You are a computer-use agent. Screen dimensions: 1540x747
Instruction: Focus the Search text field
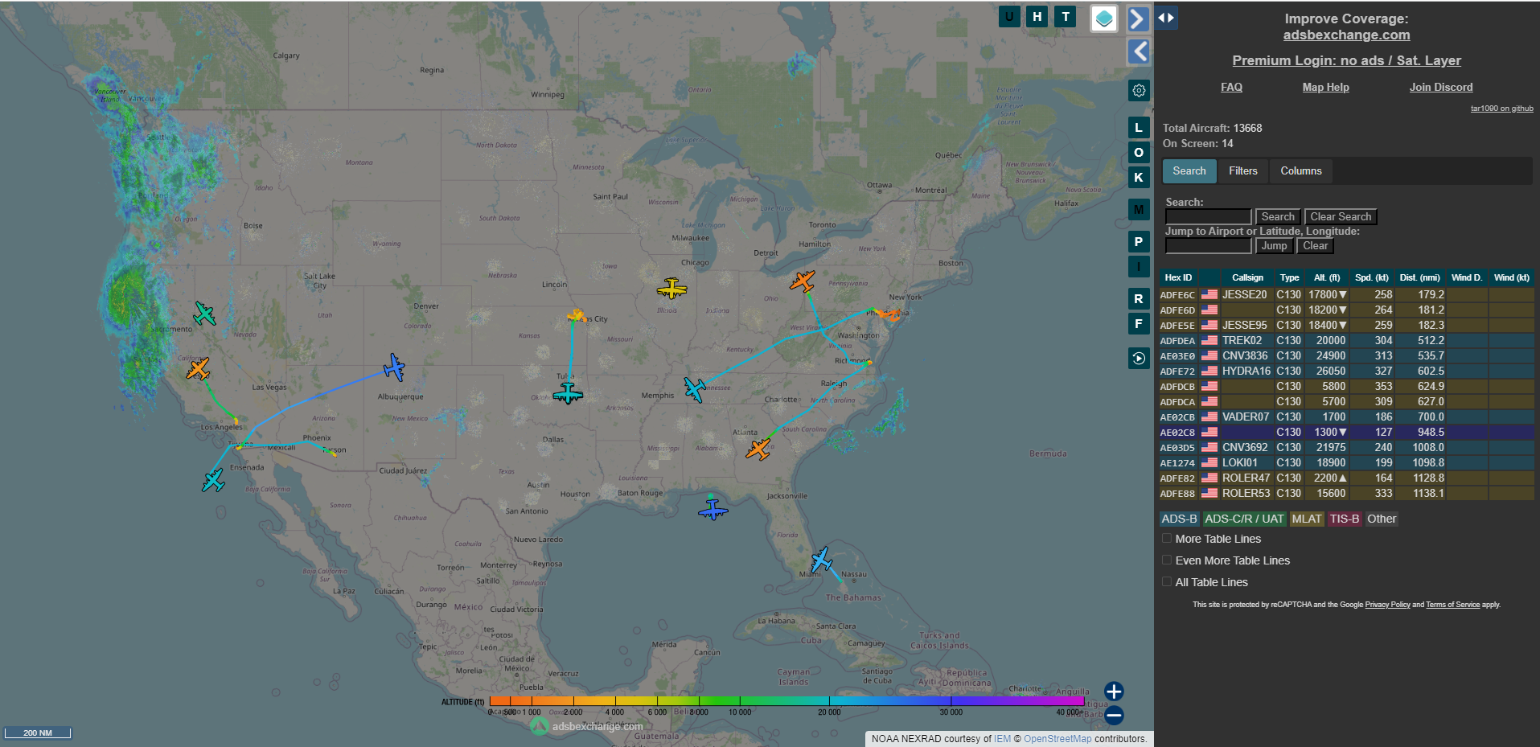pos(1209,216)
